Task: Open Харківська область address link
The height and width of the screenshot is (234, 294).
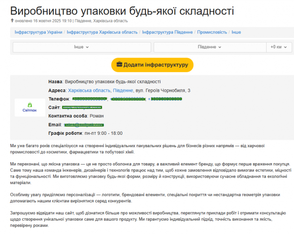Action: click(x=89, y=90)
